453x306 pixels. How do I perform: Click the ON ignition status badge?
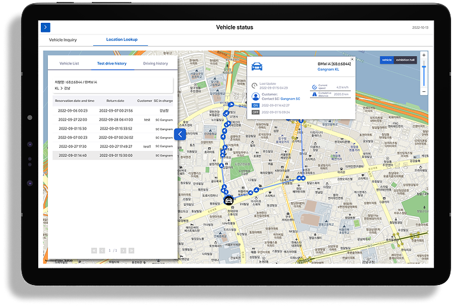(255, 105)
